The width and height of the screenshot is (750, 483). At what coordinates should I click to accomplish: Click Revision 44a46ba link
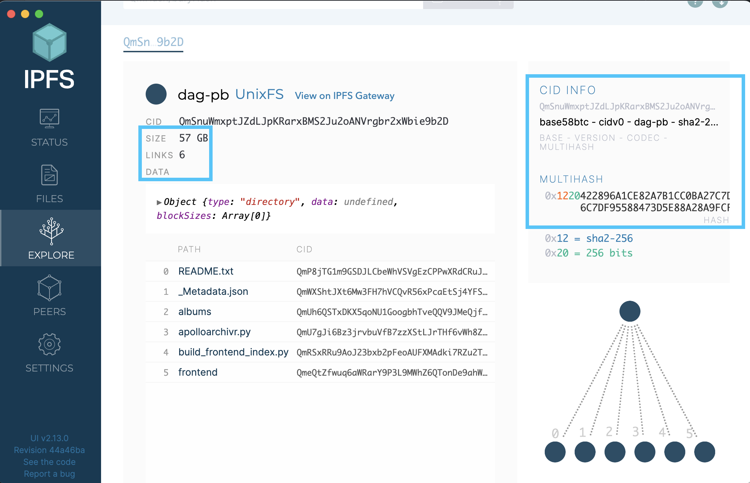[49, 450]
